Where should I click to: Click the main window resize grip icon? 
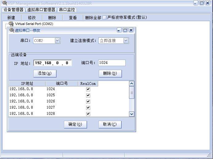tap(209, 155)
